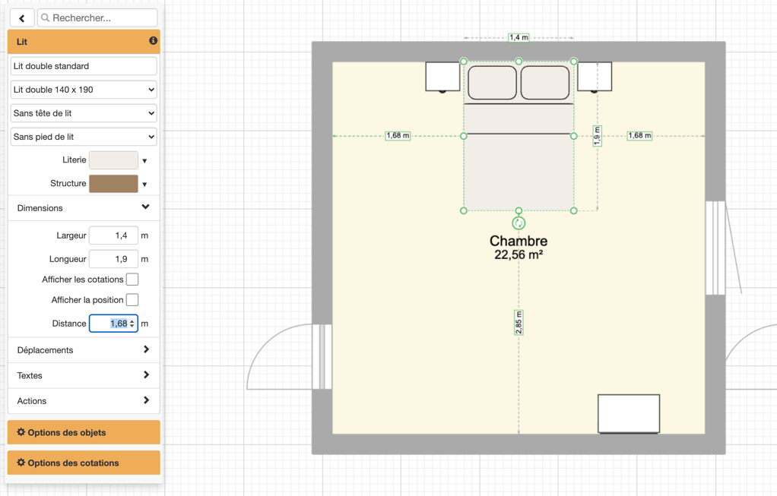This screenshot has height=496, width=777.
Task: Click the search magnifier icon
Action: point(45,17)
